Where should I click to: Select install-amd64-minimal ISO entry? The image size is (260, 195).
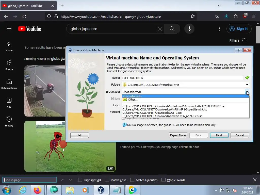point(185,106)
